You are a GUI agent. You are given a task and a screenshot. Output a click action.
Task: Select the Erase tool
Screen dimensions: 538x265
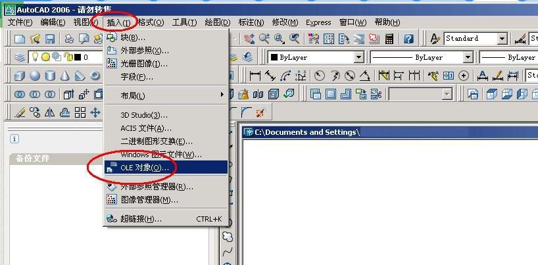coord(20,112)
